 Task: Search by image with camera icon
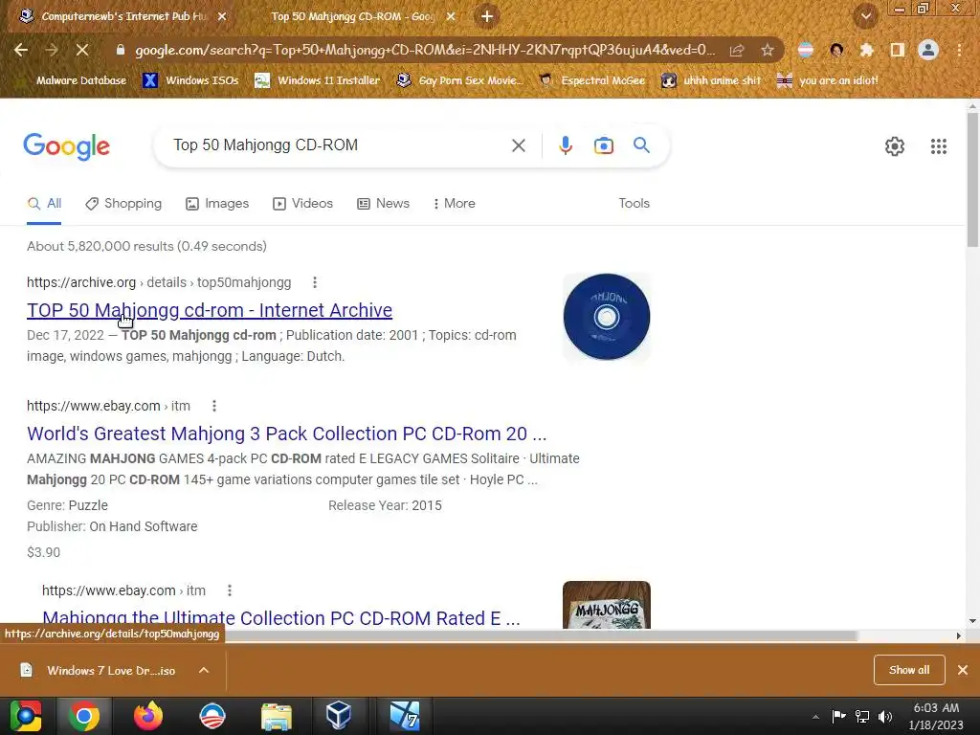[x=603, y=145]
